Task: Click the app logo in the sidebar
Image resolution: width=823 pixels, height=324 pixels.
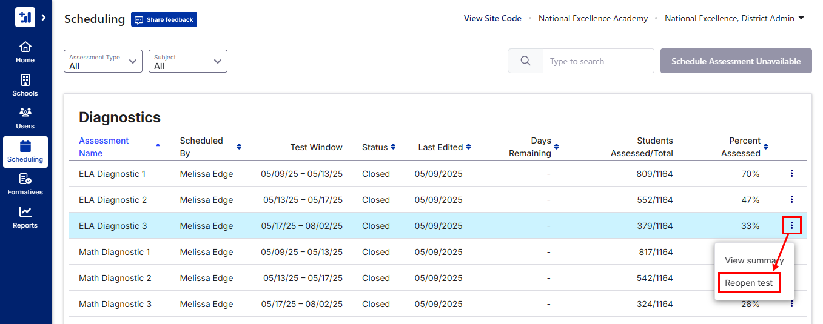Action: click(25, 18)
